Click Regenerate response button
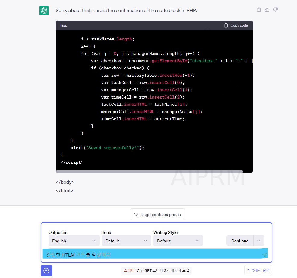The image size is (297, 278). [158, 215]
